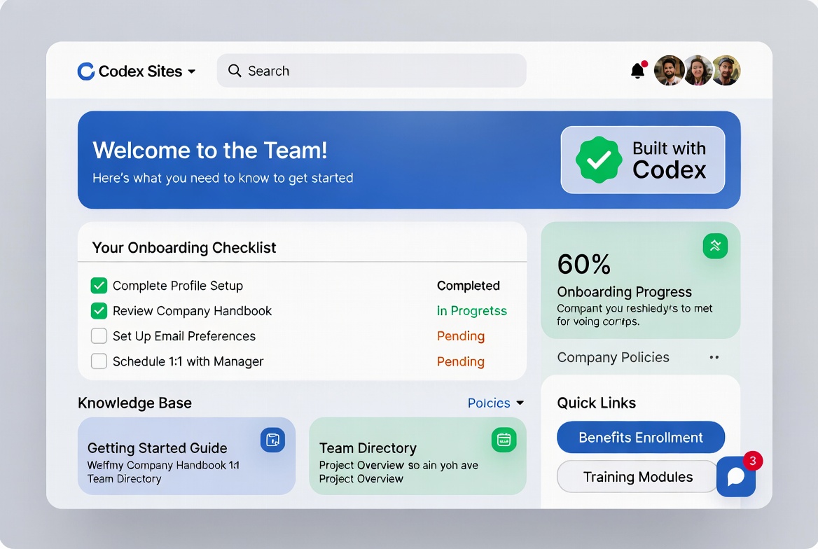Screen dimensions: 818x549
Task: Open the Onboarding Progress card title
Action: click(625, 292)
